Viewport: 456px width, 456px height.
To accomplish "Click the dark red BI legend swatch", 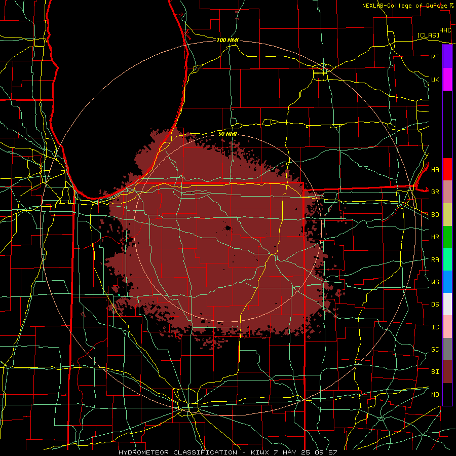I will [x=447, y=372].
